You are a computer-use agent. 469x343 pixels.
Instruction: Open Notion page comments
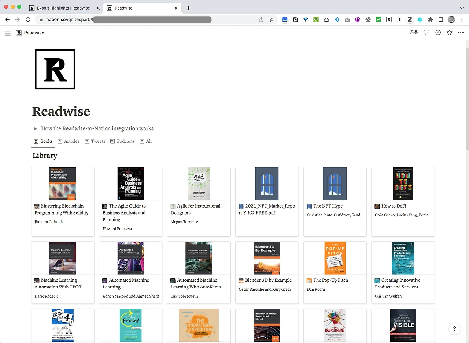click(x=426, y=33)
